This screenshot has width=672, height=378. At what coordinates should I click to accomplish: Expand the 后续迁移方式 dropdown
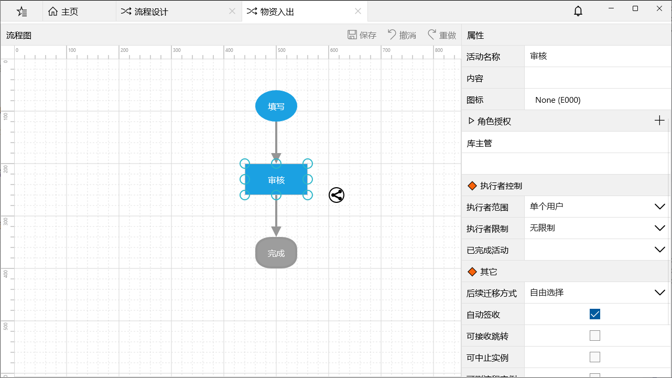pos(659,293)
